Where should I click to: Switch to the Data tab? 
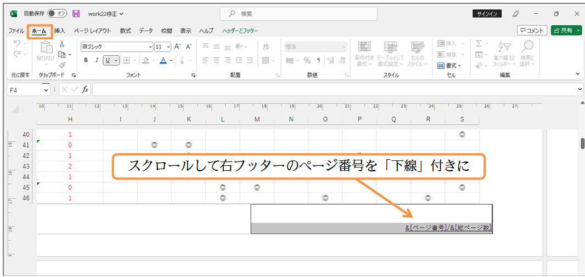pos(146,31)
